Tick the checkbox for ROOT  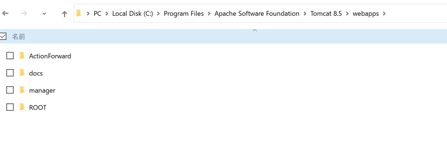point(10,107)
